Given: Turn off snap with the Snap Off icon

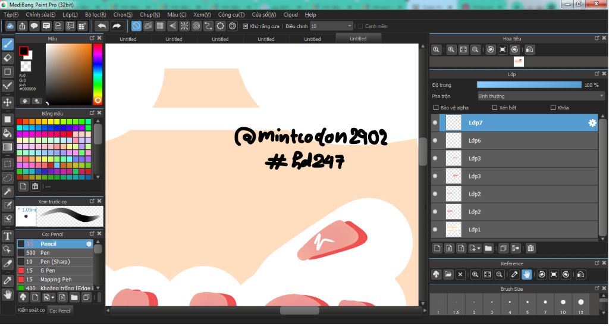Looking at the screenshot, I should [136, 26].
